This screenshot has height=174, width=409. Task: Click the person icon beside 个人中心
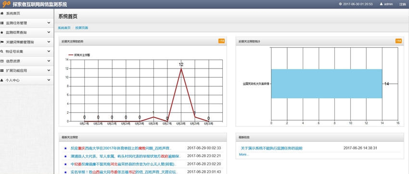(2, 80)
